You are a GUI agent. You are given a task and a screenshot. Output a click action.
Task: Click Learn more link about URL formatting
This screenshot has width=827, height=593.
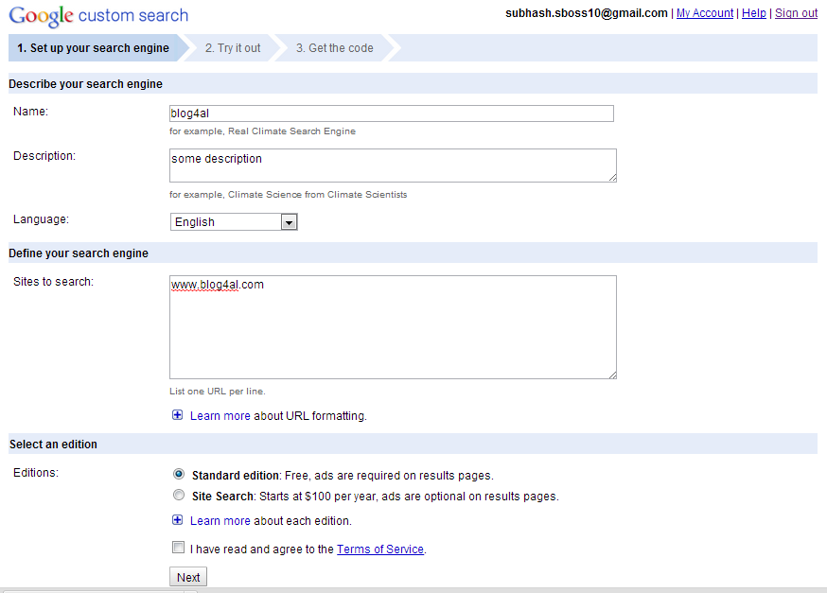220,416
